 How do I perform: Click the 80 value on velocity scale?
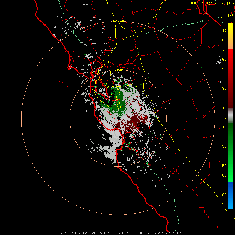pos(224,40)
